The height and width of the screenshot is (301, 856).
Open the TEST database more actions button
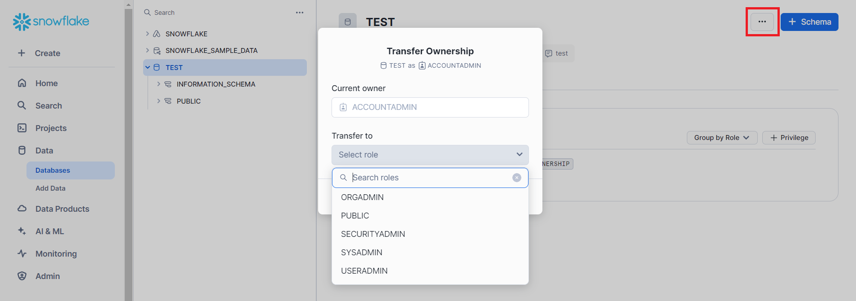pos(762,22)
